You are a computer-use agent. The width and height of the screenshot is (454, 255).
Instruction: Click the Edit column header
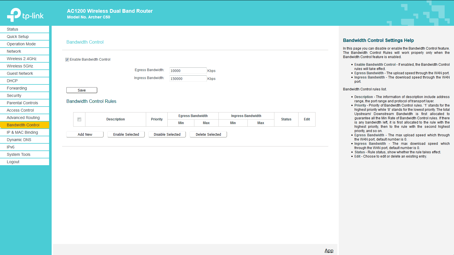[x=307, y=119]
